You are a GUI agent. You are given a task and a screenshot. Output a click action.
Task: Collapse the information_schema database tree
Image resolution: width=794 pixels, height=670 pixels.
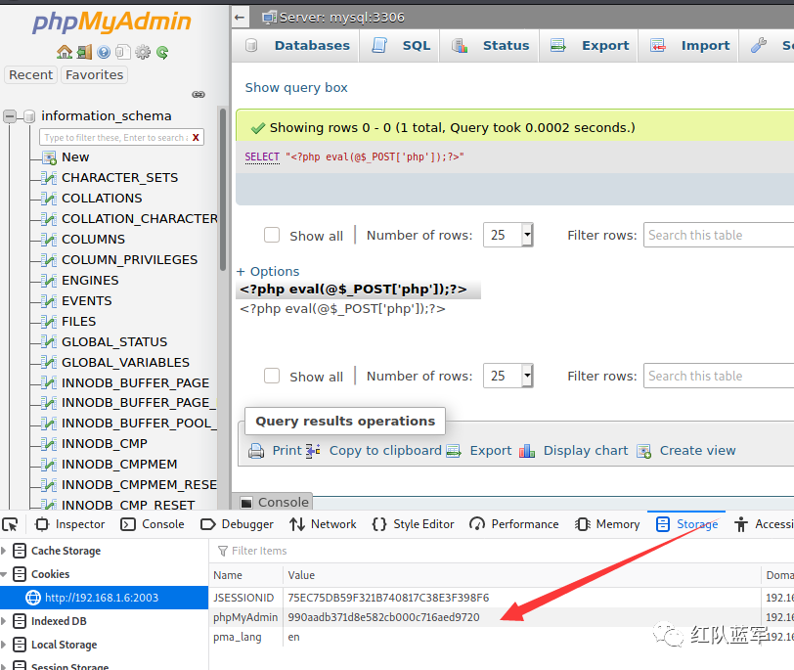(10, 116)
